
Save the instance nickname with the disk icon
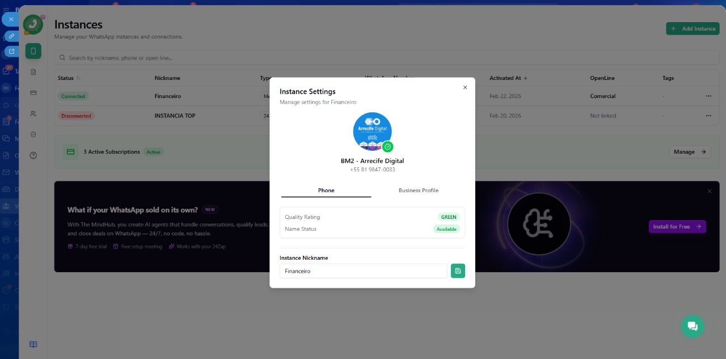point(458,271)
